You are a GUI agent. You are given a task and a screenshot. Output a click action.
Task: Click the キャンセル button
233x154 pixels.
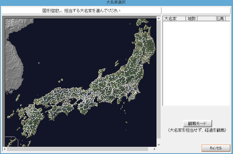pyautogui.click(x=216, y=148)
